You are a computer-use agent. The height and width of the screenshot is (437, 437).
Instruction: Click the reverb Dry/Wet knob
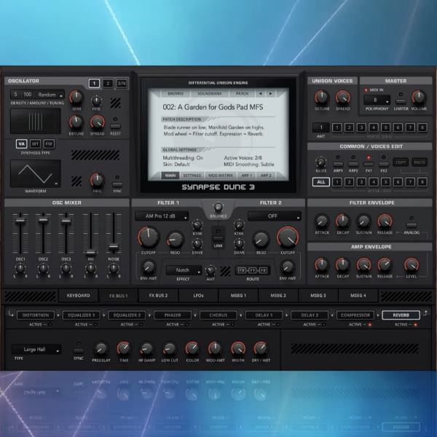coord(261,349)
